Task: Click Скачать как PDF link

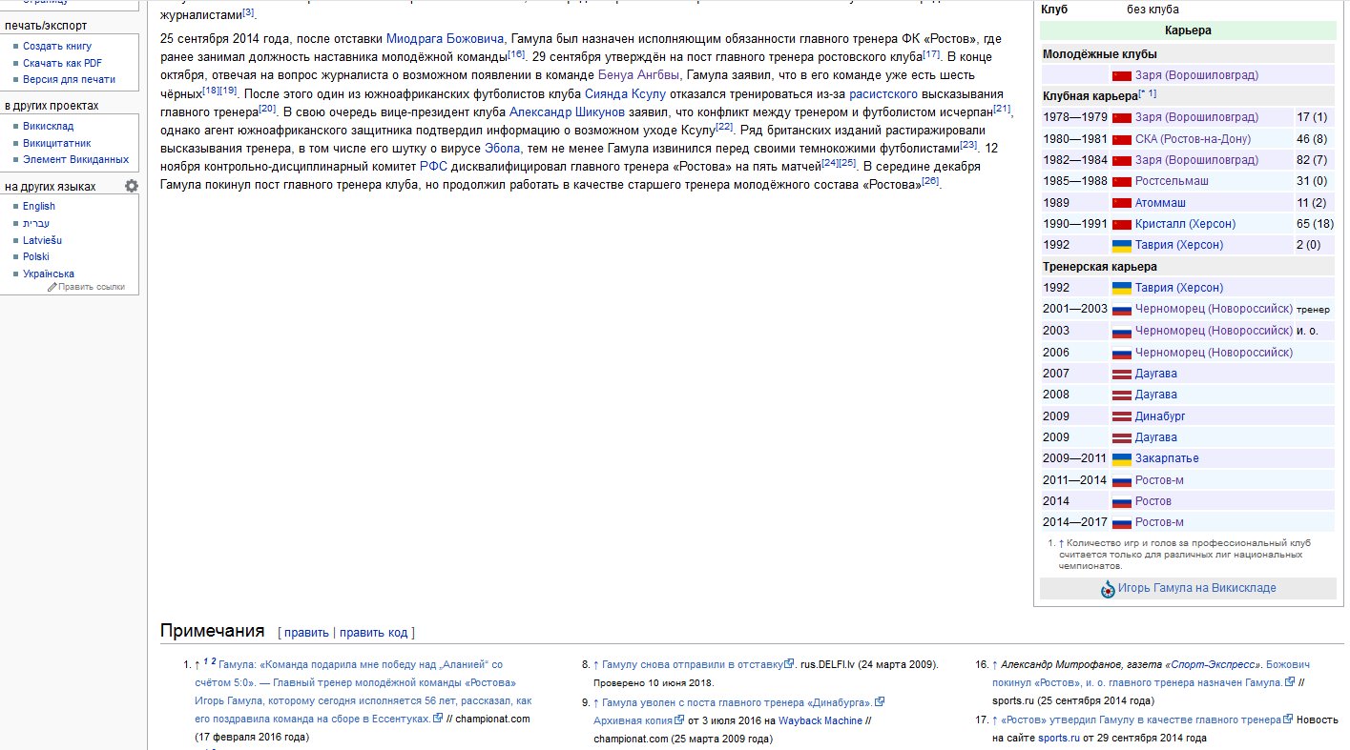Action: [x=62, y=63]
